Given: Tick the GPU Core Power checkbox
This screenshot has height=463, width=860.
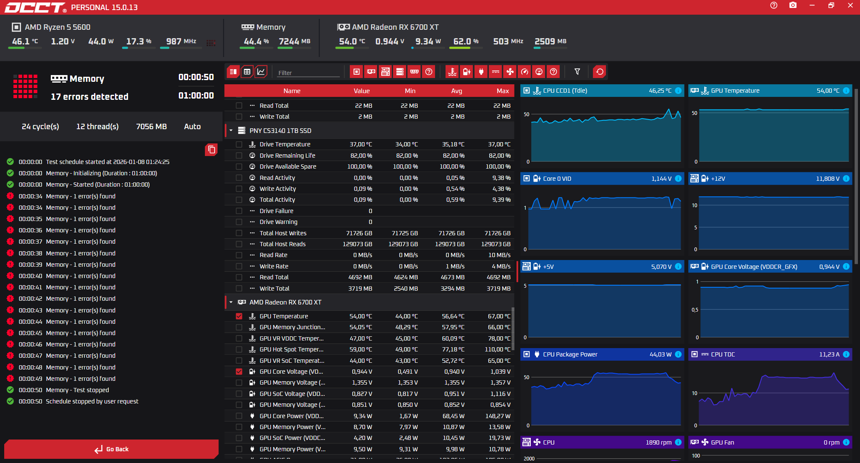Looking at the screenshot, I should [x=239, y=416].
